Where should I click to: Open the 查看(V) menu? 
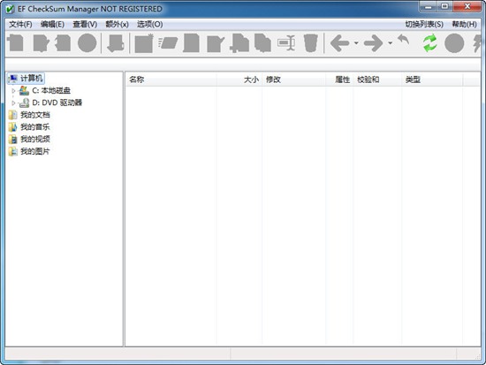[x=85, y=24]
